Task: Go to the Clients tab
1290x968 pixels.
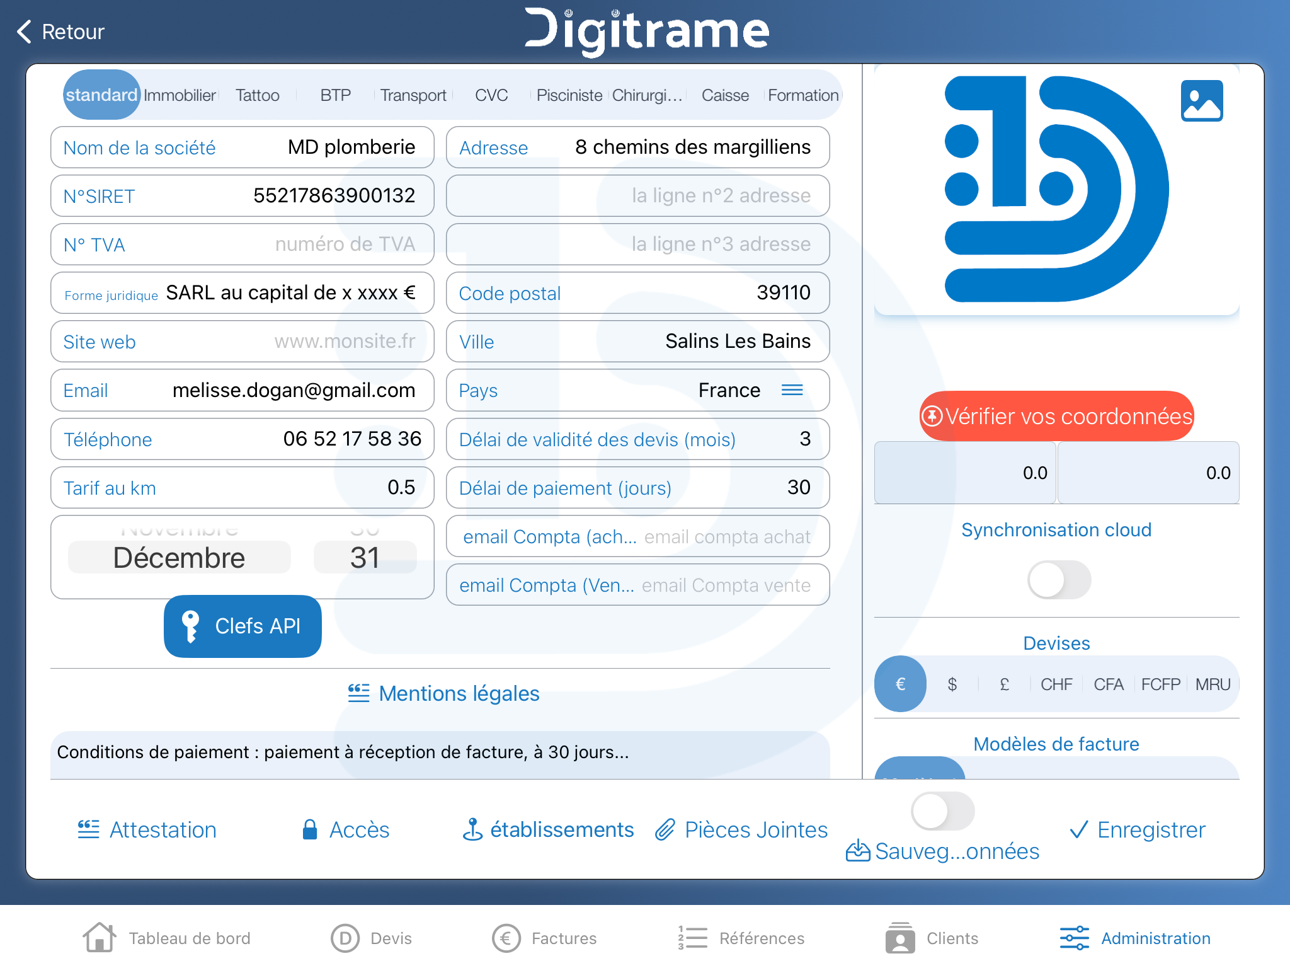Action: 932,938
